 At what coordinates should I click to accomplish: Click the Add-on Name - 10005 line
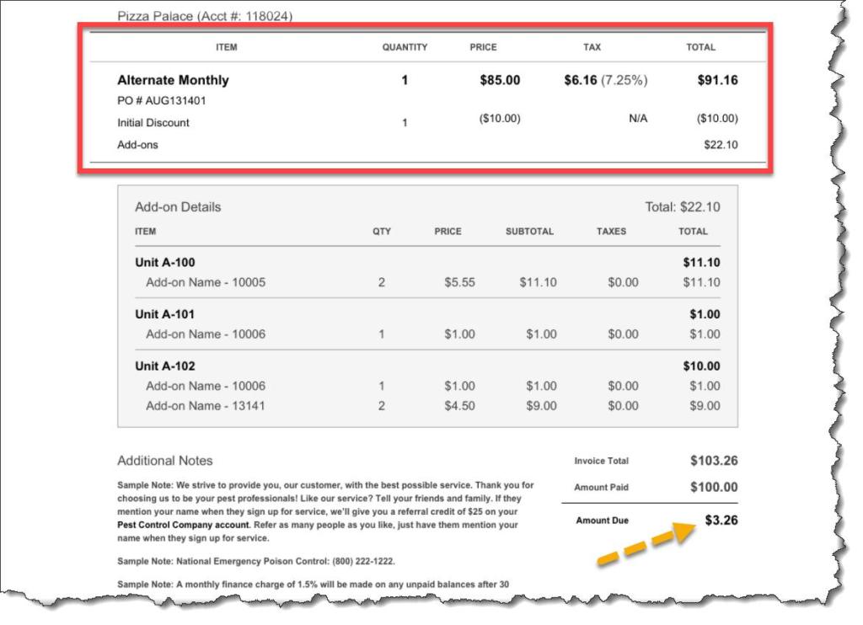pos(206,283)
